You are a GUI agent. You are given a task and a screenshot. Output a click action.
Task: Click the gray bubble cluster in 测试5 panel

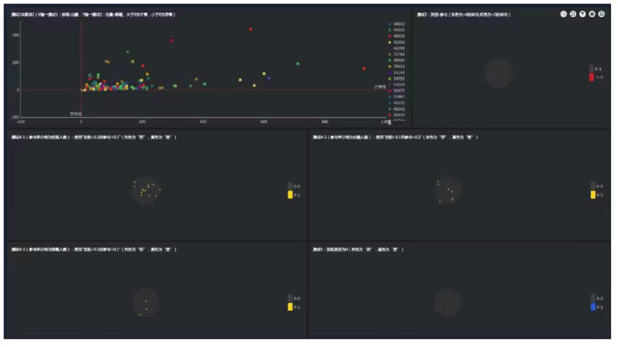pyautogui.click(x=447, y=302)
